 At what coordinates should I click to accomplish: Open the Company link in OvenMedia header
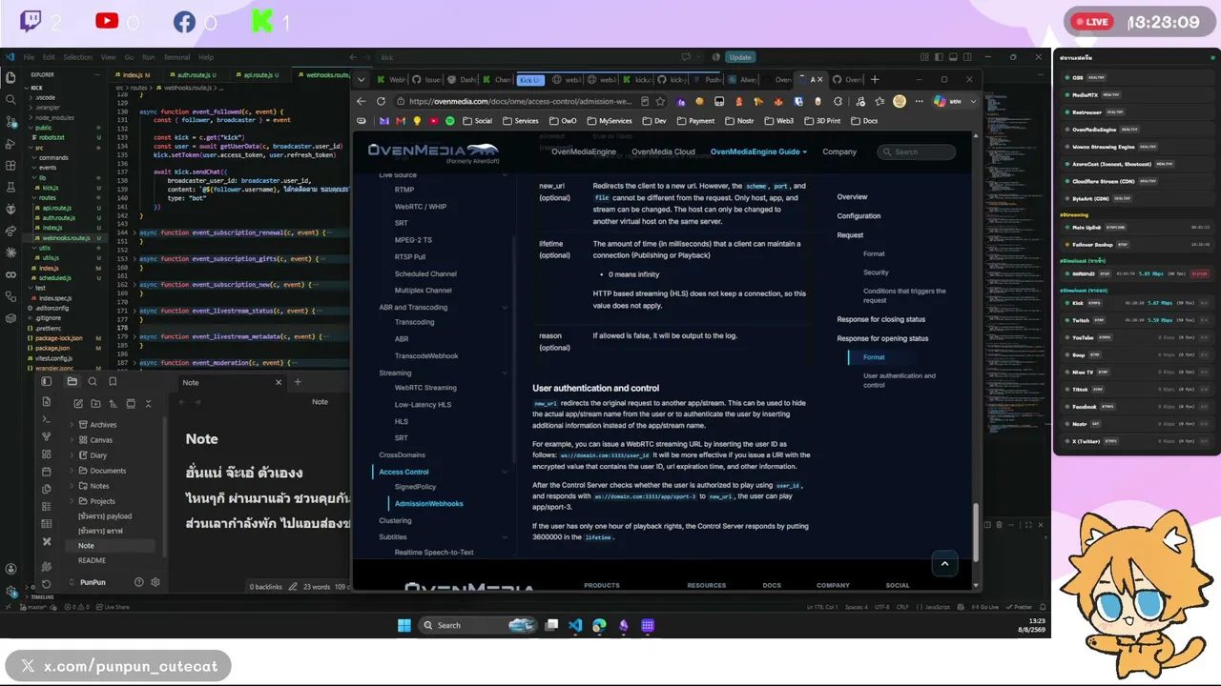[839, 151]
